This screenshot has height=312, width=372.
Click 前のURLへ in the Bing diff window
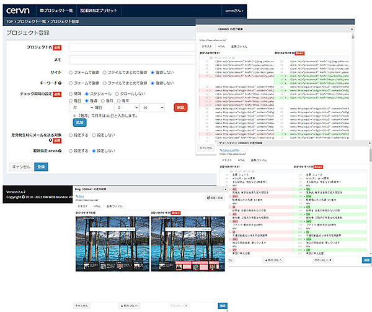click(128, 306)
